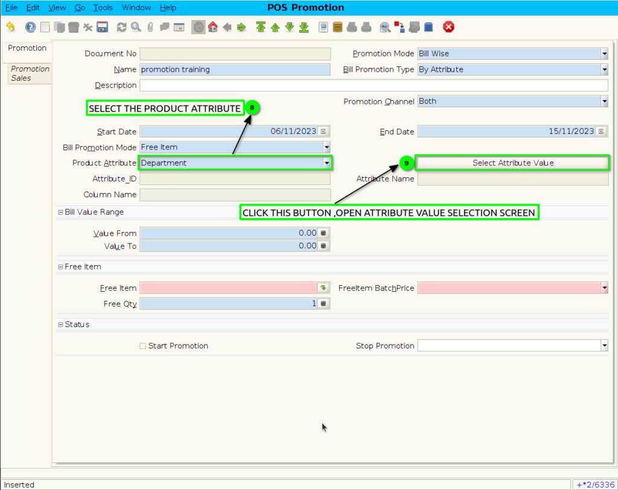Screen dimensions: 618x490
Task: Click the Check Requests icon
Action: 414,27
